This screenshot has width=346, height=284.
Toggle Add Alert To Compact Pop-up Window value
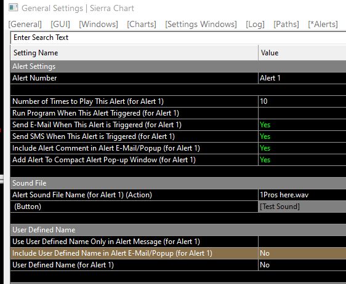click(x=302, y=160)
